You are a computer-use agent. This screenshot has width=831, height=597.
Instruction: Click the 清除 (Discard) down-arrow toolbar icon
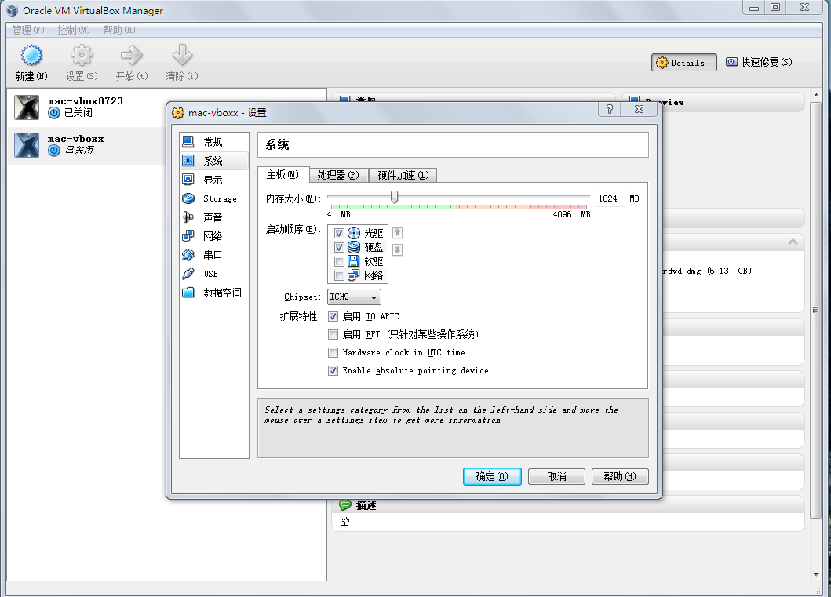[182, 55]
